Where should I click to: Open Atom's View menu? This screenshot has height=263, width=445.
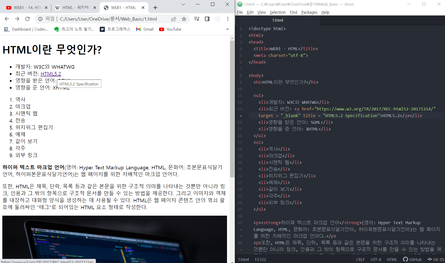coord(262,12)
